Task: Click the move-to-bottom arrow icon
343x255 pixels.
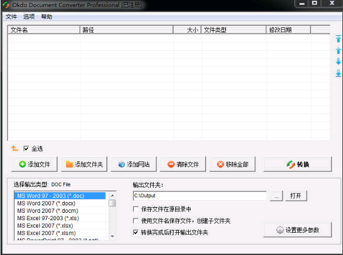Action: (338, 73)
